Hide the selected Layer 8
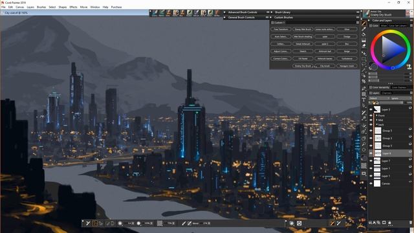This screenshot has height=233, width=414. [371, 153]
